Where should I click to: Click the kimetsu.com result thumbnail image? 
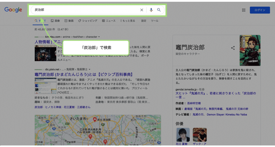(x=45, y=53)
